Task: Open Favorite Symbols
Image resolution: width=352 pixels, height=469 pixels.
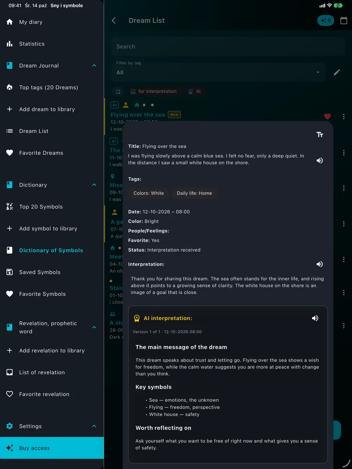Action: [52, 294]
